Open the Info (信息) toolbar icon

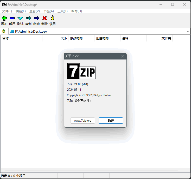(53, 18)
